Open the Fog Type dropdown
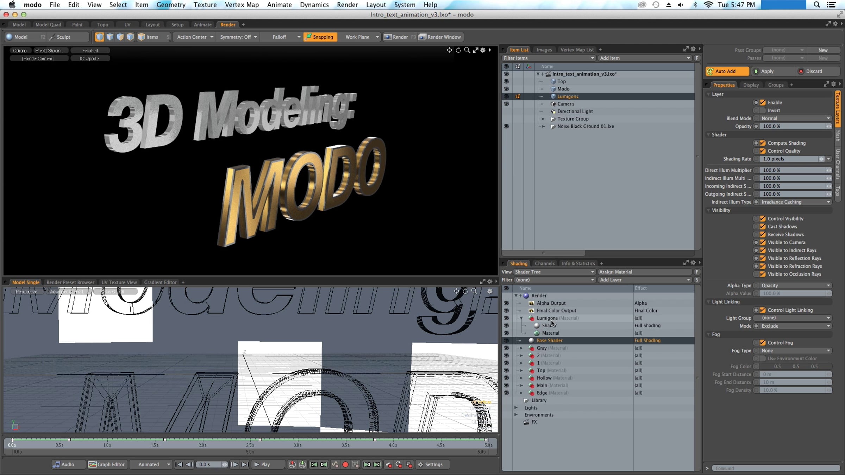The height and width of the screenshot is (475, 845). [795, 351]
